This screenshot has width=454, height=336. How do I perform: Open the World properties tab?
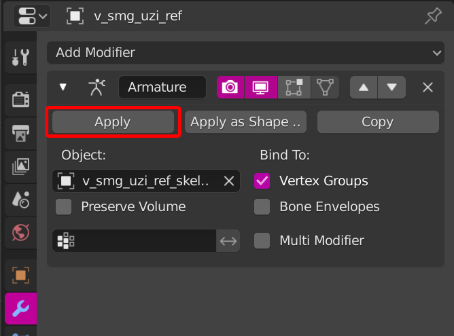pyautogui.click(x=20, y=233)
